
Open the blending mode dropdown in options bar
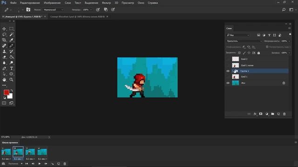tap(53, 10)
